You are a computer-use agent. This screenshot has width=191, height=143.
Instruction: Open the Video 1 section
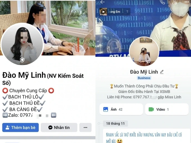tap(167, 109)
